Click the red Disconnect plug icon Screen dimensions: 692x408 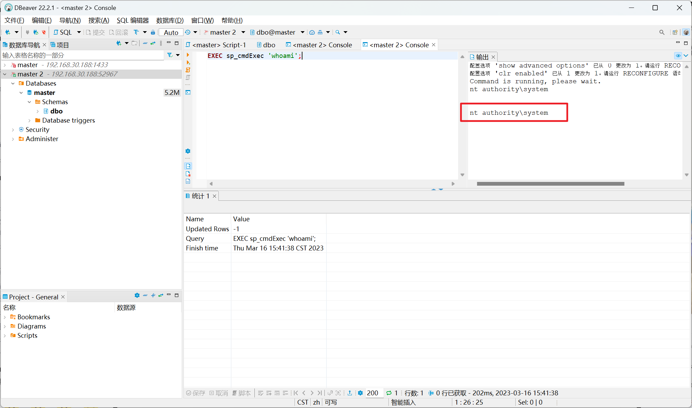(x=44, y=32)
